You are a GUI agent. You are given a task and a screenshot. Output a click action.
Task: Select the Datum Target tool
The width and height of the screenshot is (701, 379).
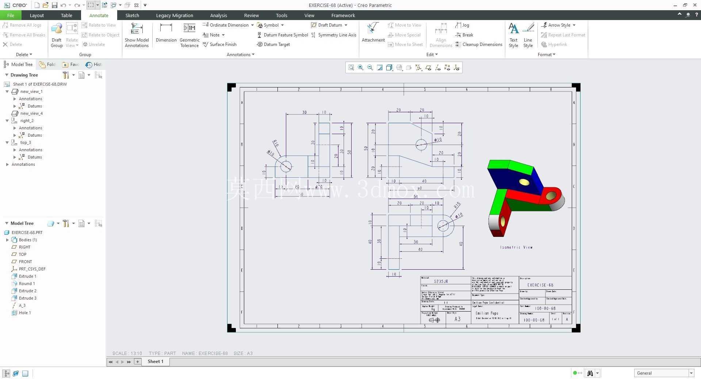point(273,44)
